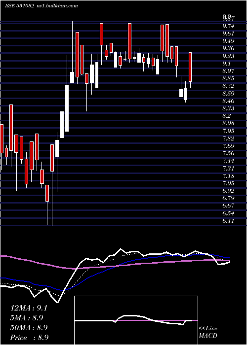Select the 8.72 price level label

click(x=228, y=86)
